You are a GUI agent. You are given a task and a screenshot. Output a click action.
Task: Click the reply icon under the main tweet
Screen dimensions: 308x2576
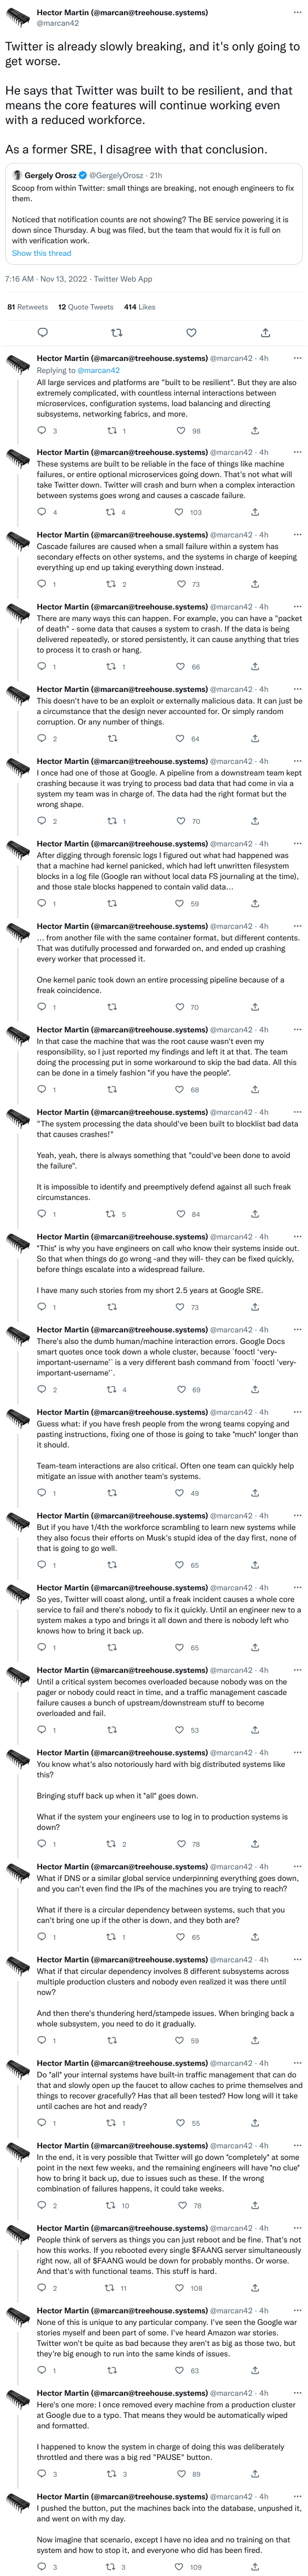[42, 332]
